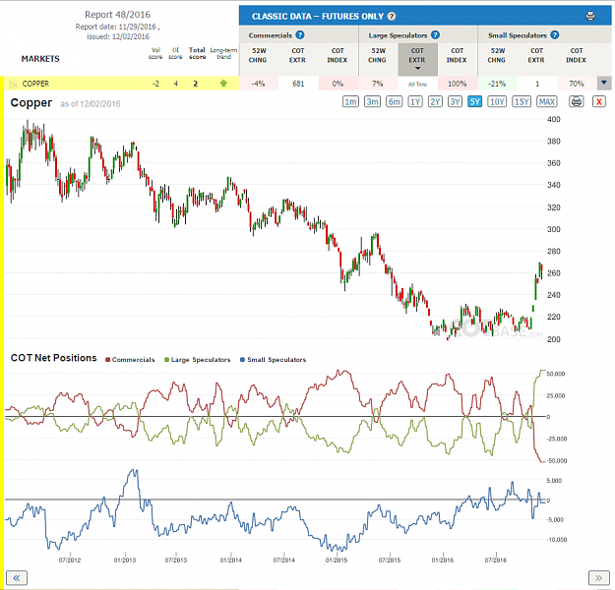
Task: Toggle Commercials series in the legend
Action: (x=130, y=360)
